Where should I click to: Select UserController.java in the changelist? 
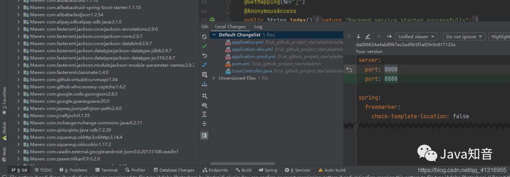pyautogui.click(x=252, y=71)
